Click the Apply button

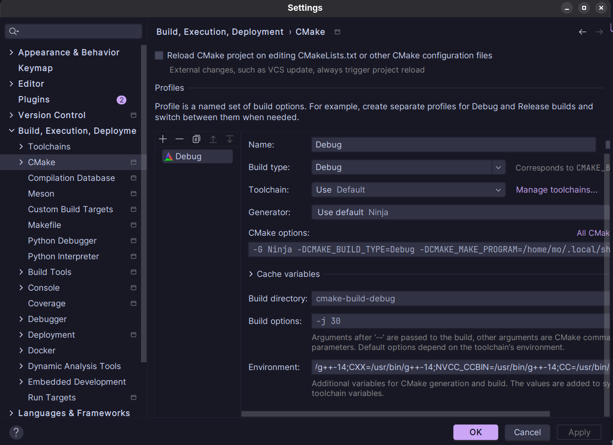point(579,432)
